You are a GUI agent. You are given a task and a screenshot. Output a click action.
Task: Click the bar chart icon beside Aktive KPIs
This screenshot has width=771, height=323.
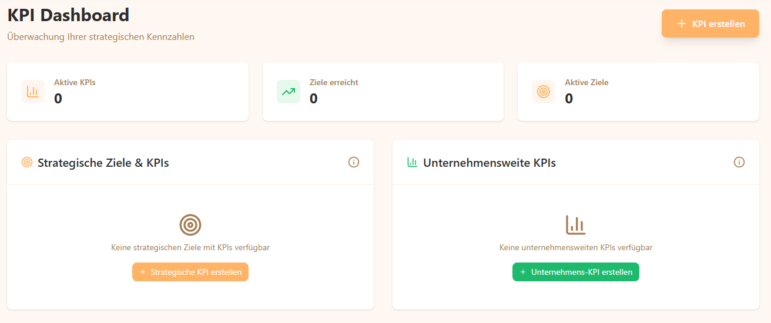(x=33, y=92)
